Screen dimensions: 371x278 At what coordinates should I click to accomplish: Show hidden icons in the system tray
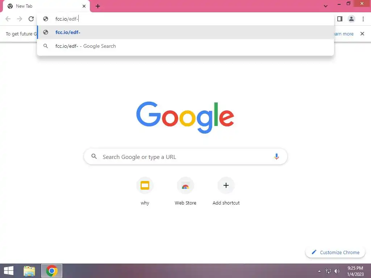pos(320,271)
